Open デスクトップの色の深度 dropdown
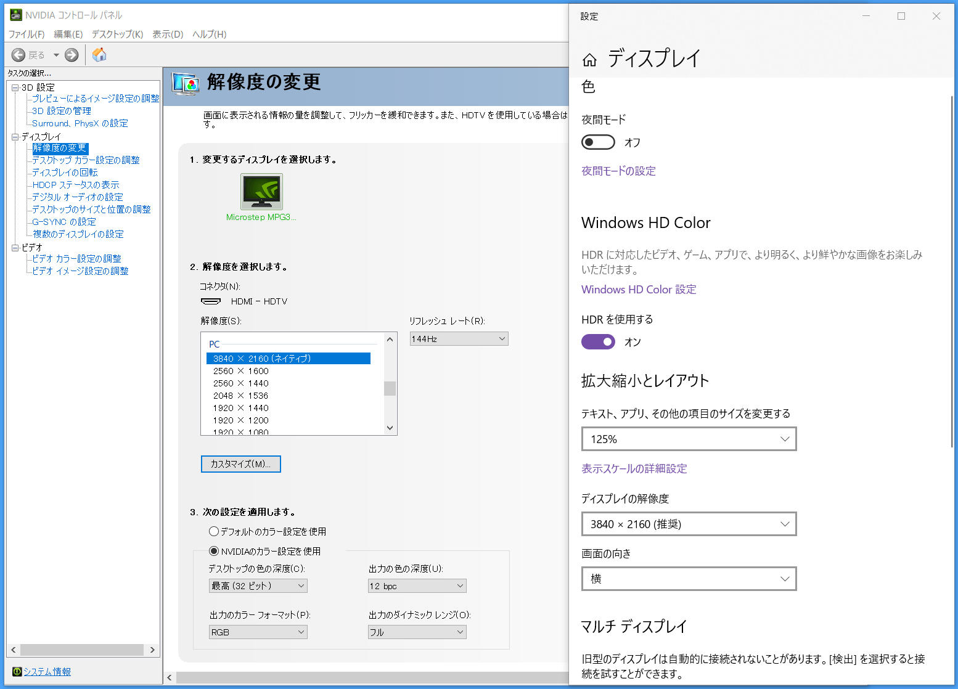The height and width of the screenshot is (689, 958). [x=258, y=586]
